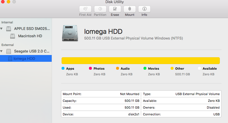Viewport: 228px width, 123px height.
Task: Click the Iomega HDD sidebar volume icon
Action: [x=10, y=58]
